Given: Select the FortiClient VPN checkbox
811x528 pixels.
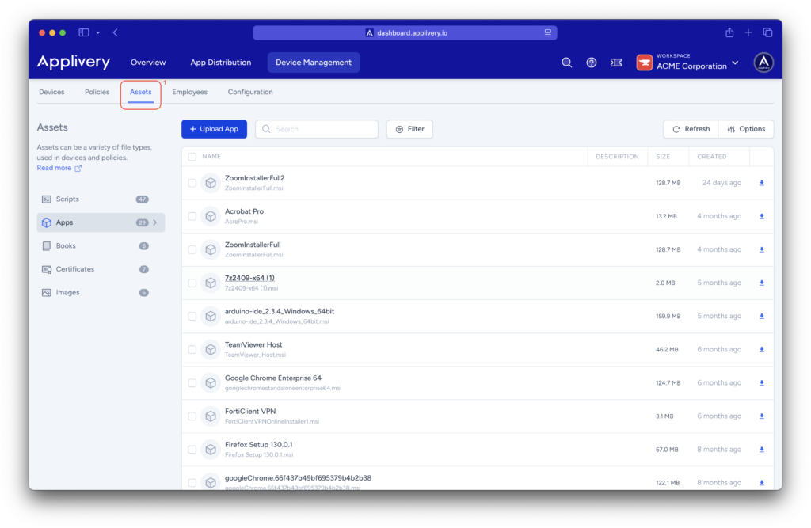Looking at the screenshot, I should pyautogui.click(x=192, y=416).
